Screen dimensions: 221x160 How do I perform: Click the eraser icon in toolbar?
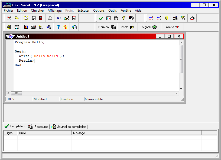[x=192, y=18]
